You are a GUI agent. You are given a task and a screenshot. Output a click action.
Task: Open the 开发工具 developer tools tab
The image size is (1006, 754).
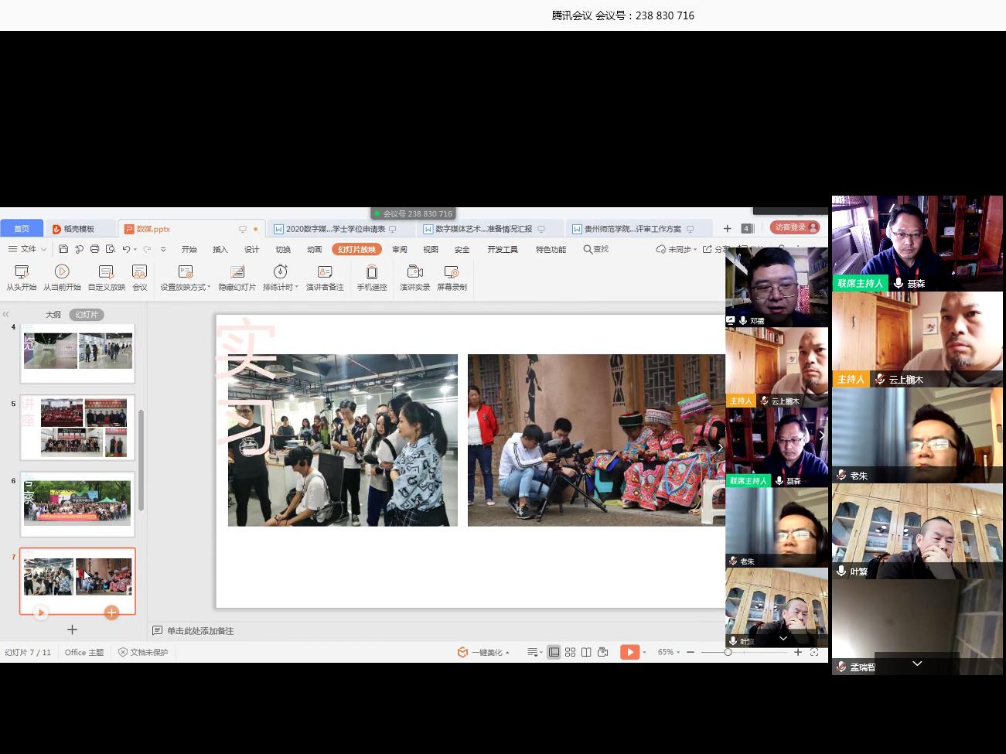503,249
